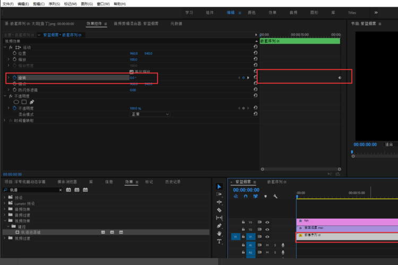Image resolution: width=398 pixels, height=265 pixels.
Task: Click the timeline wrench settings icon
Action: click(x=275, y=197)
